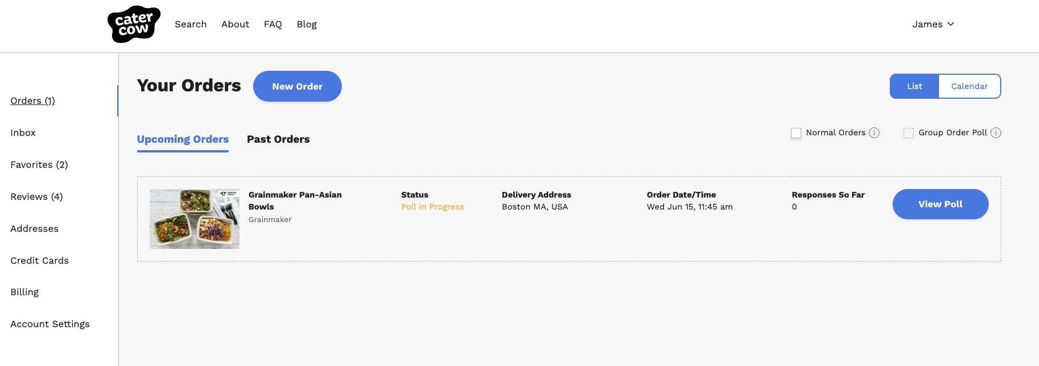
Task: Click the CaterCow logo
Action: [x=134, y=25]
